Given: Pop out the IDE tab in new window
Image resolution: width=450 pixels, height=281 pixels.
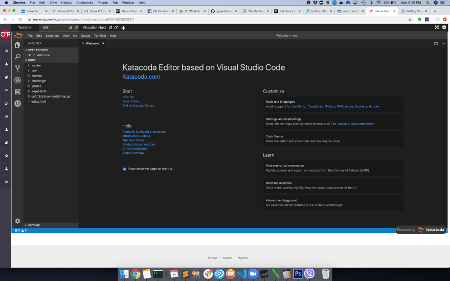Looking at the screenshot, I should click(76, 28).
